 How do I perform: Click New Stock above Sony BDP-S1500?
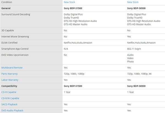(x=70, y=2)
